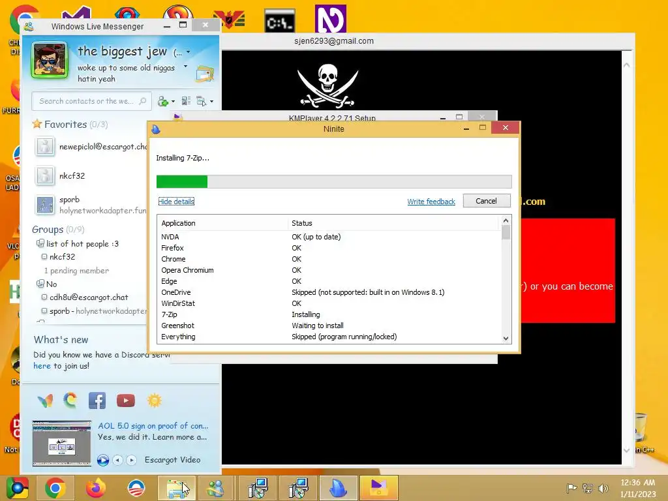Click the Ninite details scroll-up arrow
The height and width of the screenshot is (501, 668).
pyautogui.click(x=506, y=220)
